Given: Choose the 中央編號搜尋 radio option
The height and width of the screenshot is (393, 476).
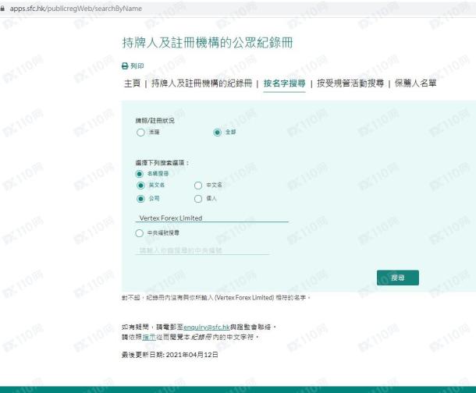Looking at the screenshot, I should tap(140, 233).
